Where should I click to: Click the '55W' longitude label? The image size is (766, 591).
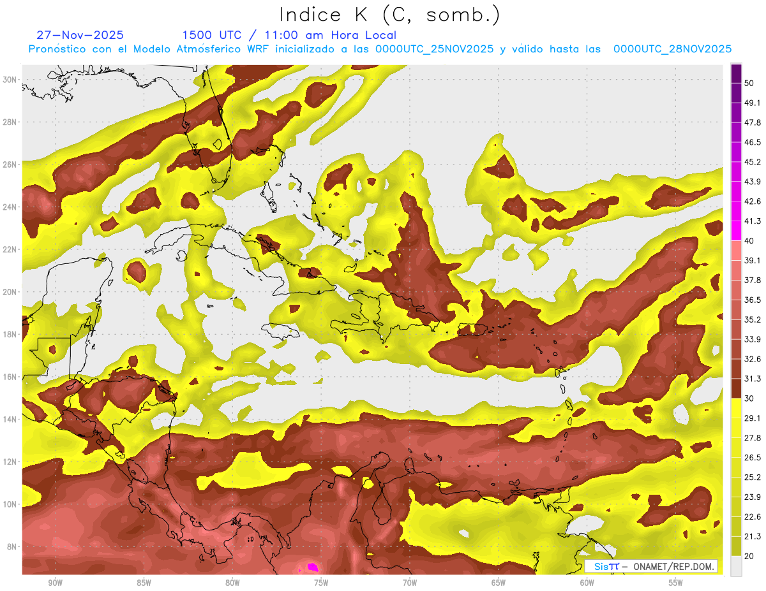tap(676, 583)
